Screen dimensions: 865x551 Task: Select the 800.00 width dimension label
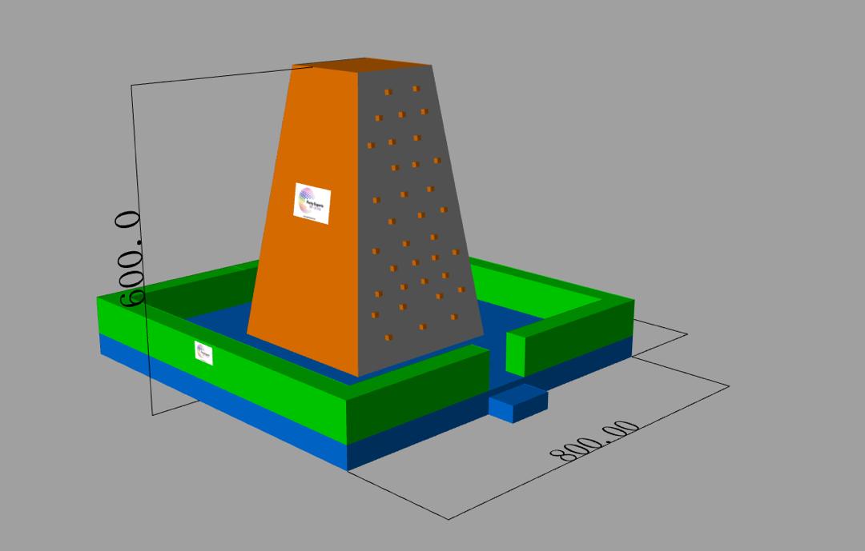pos(594,441)
